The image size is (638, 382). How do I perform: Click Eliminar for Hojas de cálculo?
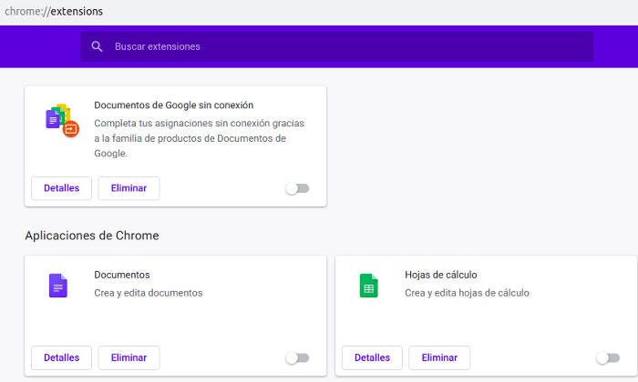point(439,357)
